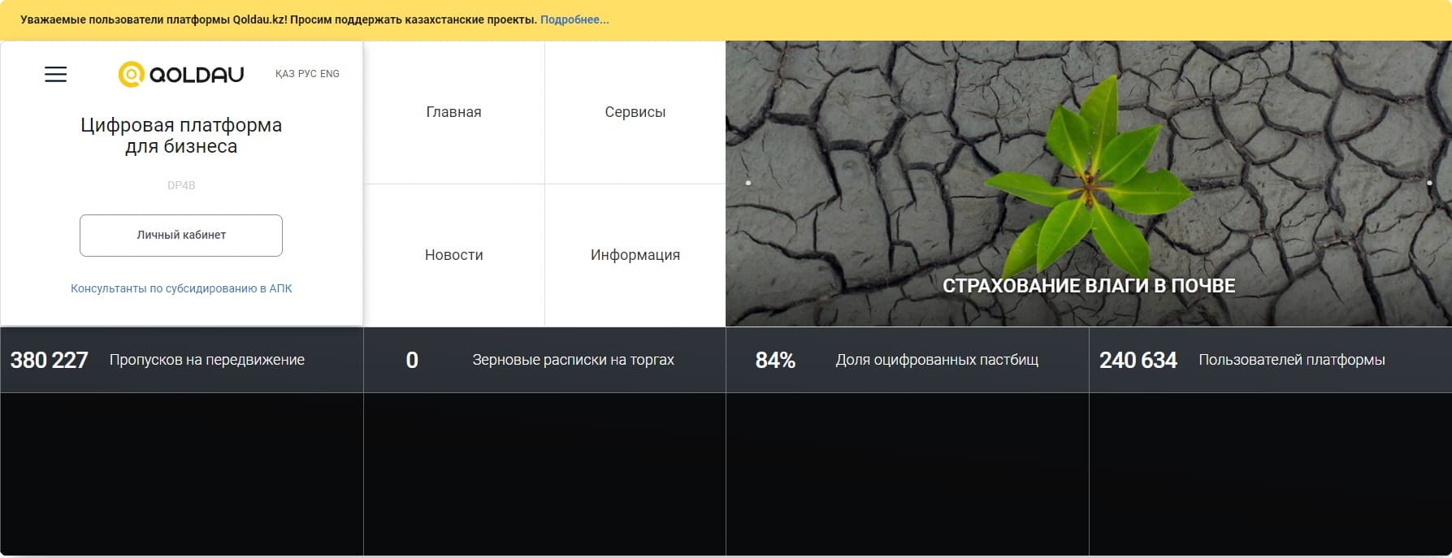Image resolution: width=1452 pixels, height=558 pixels.
Task: Advance banner using right carousel dot
Action: pyautogui.click(x=1429, y=183)
